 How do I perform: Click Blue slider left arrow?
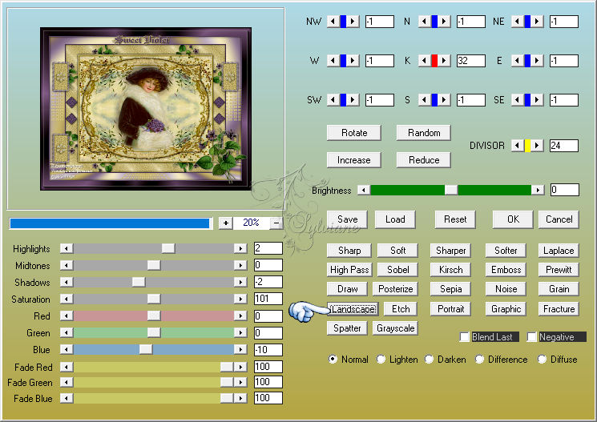click(67, 349)
